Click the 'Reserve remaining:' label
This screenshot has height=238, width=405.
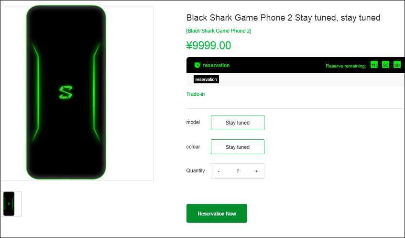346,66
